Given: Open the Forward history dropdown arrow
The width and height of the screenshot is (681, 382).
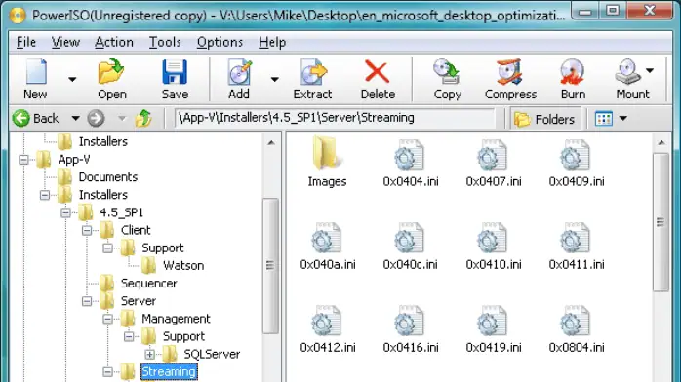Looking at the screenshot, I should click(x=122, y=118).
